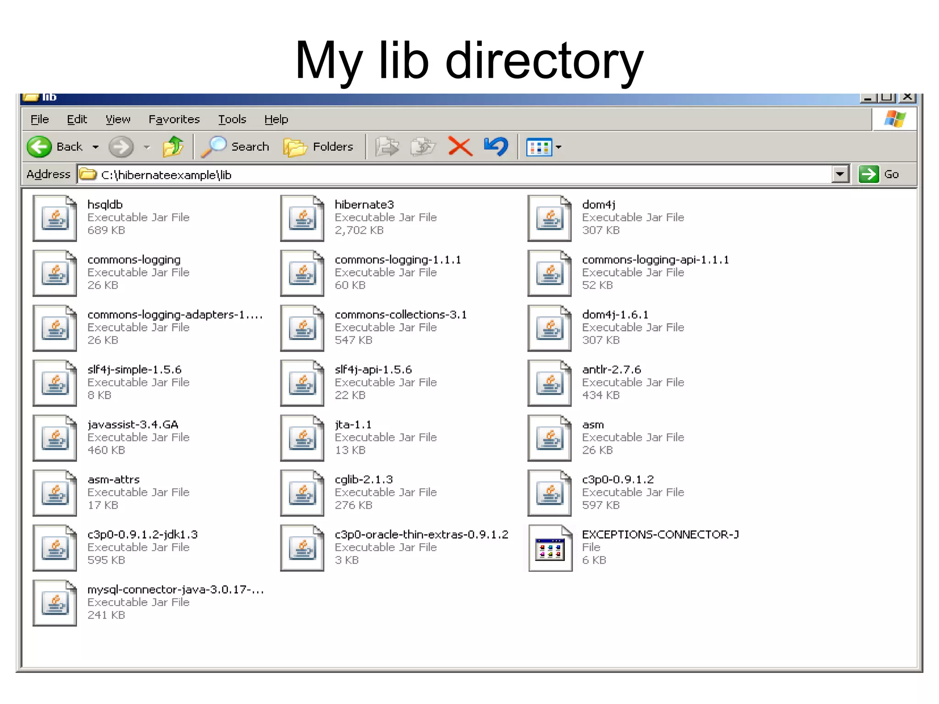Select dom4j-1.6.1 file name

point(615,315)
